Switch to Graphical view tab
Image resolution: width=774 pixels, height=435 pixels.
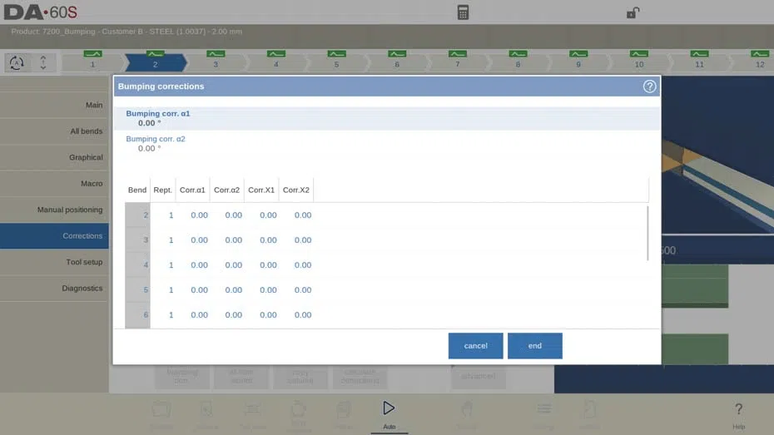[x=54, y=157]
